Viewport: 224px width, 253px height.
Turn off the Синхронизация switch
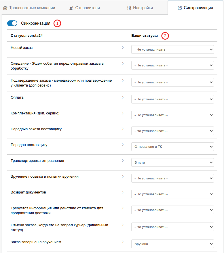pos(12,23)
